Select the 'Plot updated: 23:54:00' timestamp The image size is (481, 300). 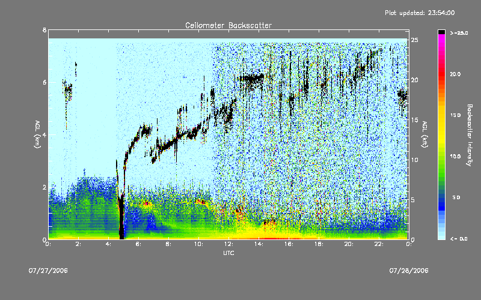[420, 13]
